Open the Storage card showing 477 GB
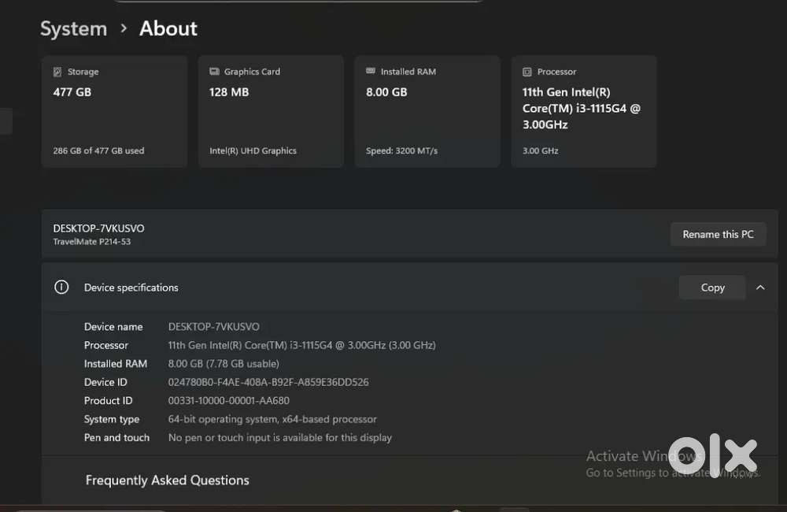787x512 pixels. pos(114,111)
